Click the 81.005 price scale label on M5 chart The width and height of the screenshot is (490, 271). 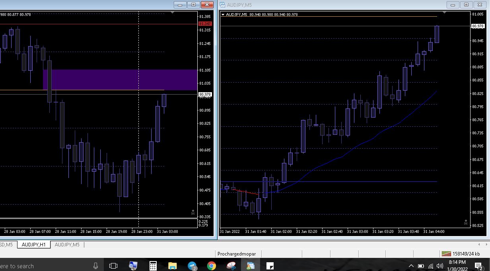click(477, 14)
